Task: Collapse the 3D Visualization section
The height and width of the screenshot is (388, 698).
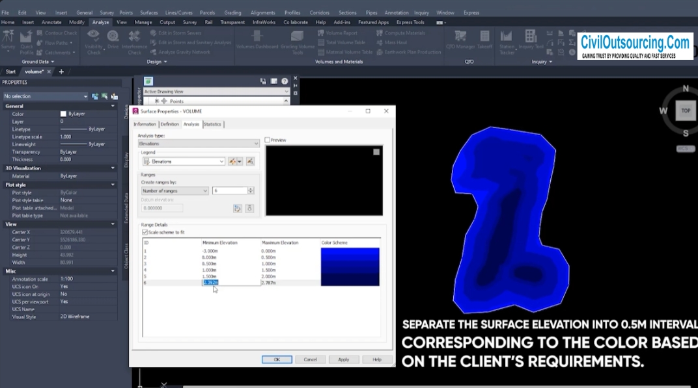Action: click(113, 168)
